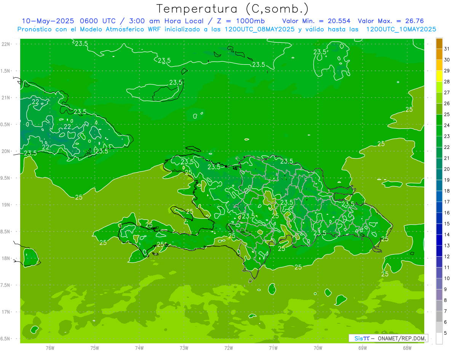Screen dimensions: 457x353
Task: Click the '27' color scale label
Action: (447, 93)
